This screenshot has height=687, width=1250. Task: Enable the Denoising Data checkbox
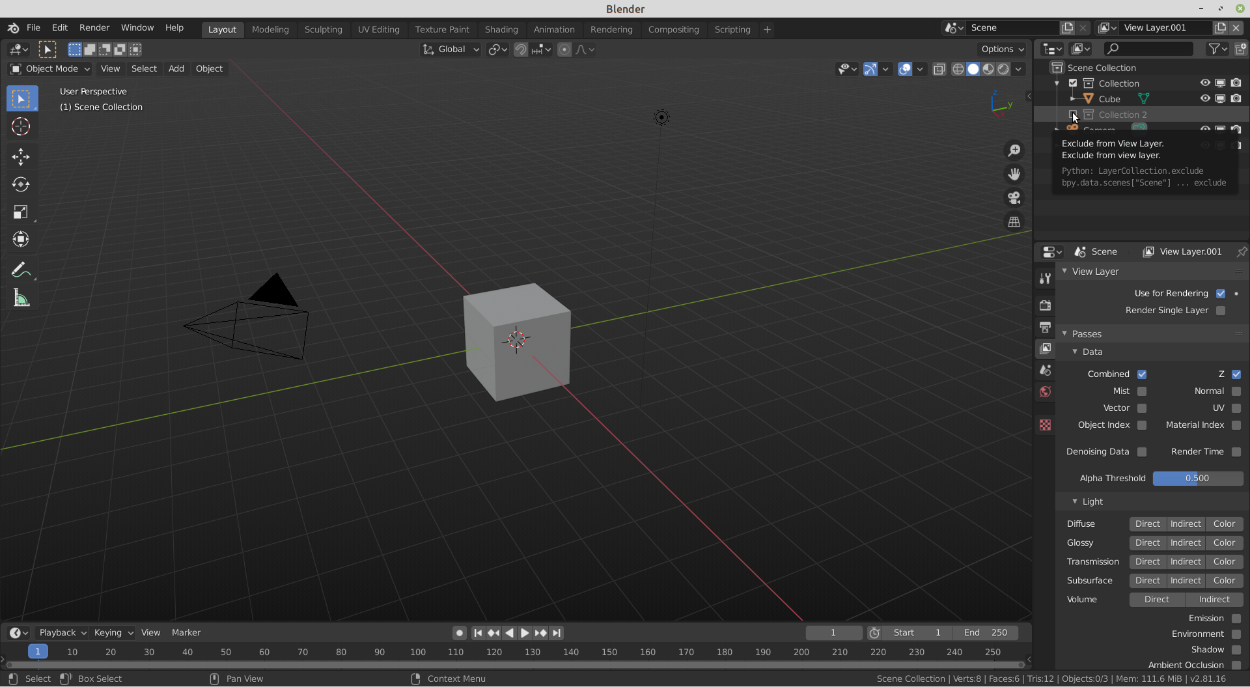[x=1142, y=452]
